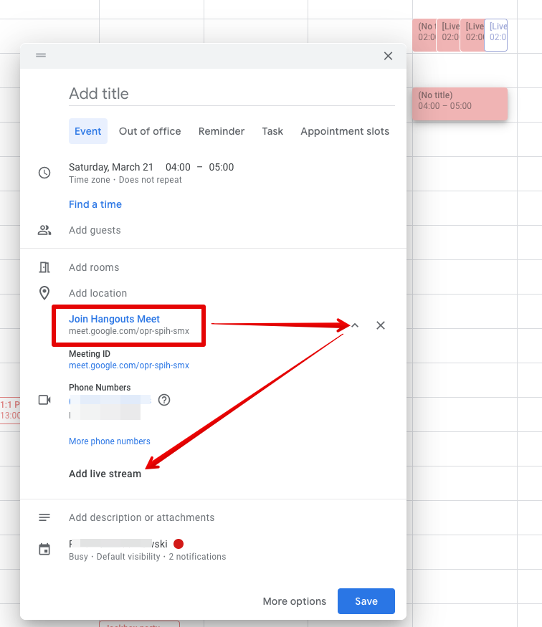Click the Busy status option
This screenshot has width=542, height=627.
tap(78, 557)
